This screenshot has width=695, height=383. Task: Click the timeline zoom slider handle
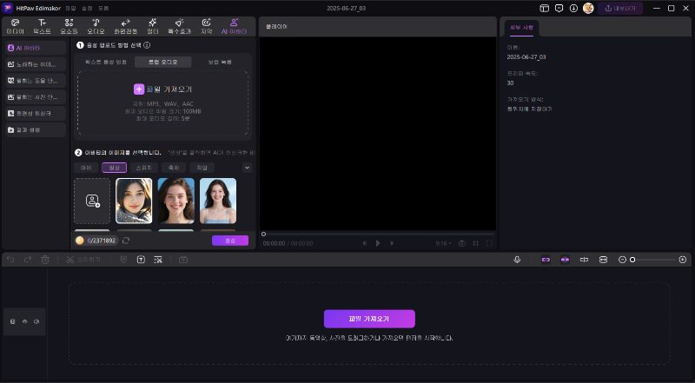632,260
